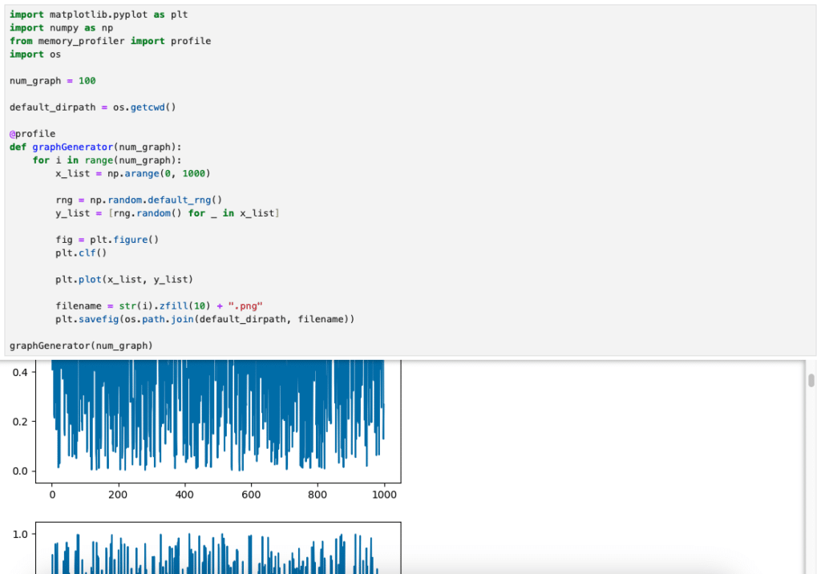Click the first output plot image
821x574 pixels.
pos(206,430)
